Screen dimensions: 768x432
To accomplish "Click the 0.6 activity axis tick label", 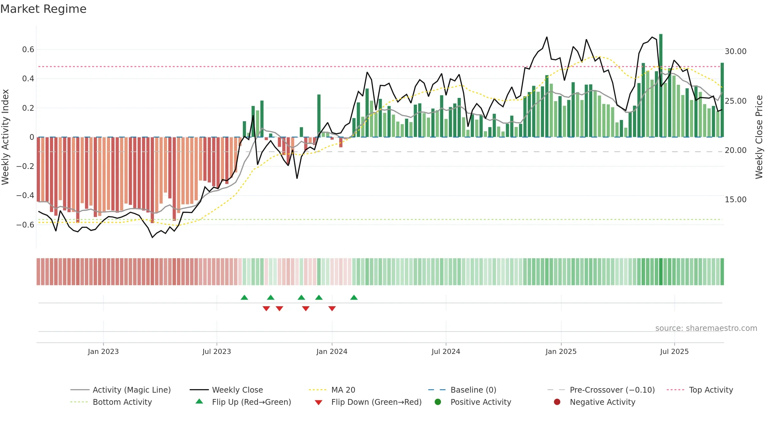I will [28, 49].
